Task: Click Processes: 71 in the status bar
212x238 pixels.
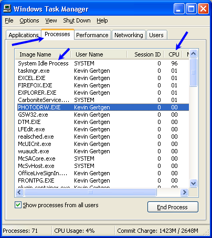Action: [x=20, y=231]
